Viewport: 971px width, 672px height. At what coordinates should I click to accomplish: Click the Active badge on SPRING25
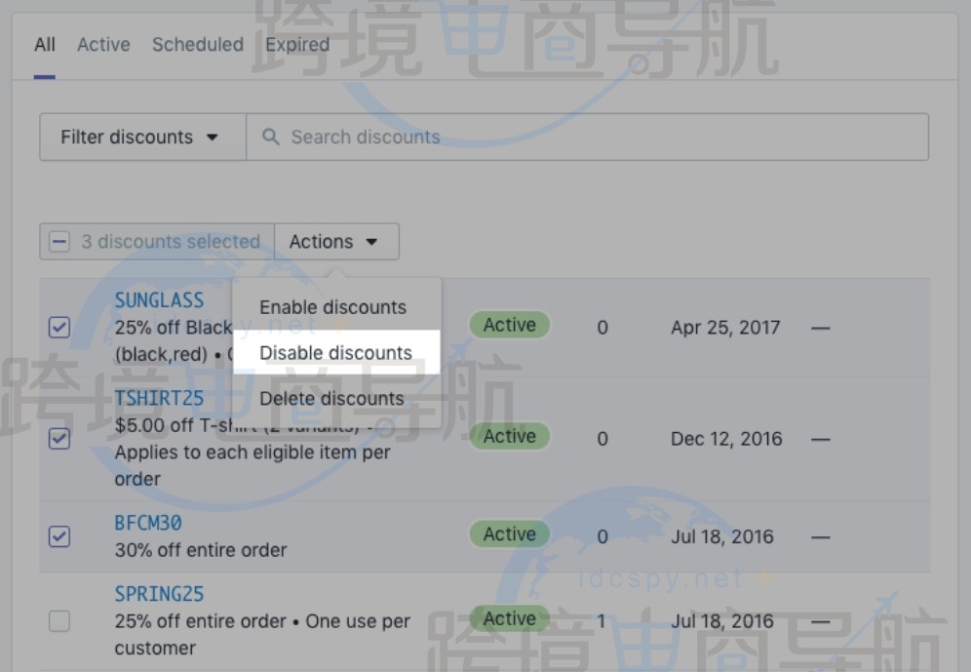click(x=508, y=618)
